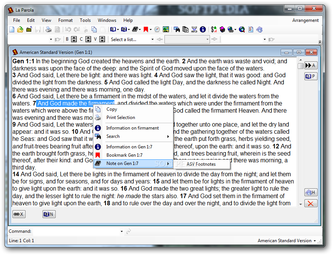The height and width of the screenshot is (255, 333).
Task: Click the binoculars search icon
Action: tap(177, 29)
